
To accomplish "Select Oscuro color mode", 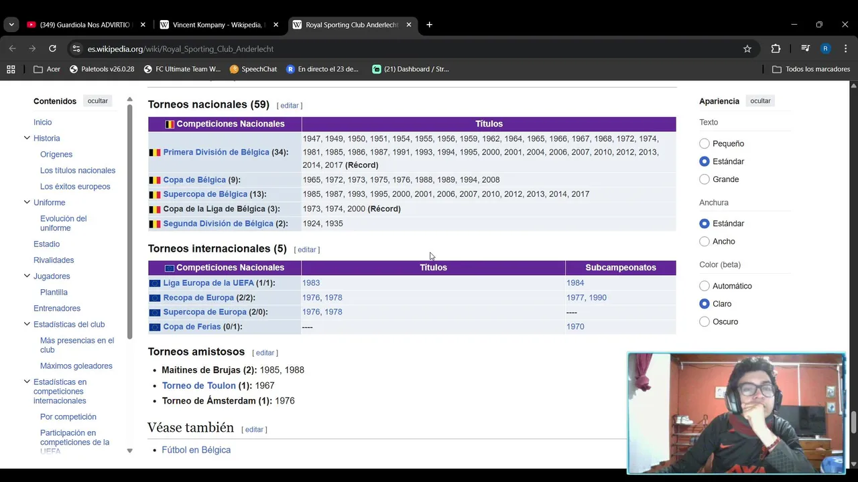I will point(704,322).
